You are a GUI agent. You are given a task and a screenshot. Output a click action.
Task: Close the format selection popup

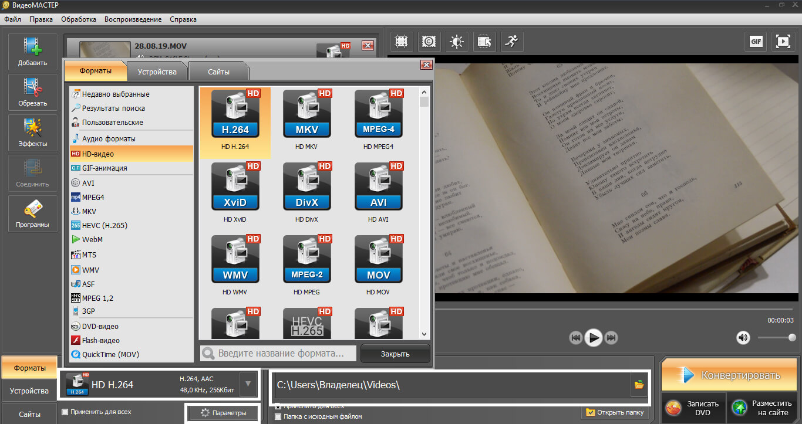(x=426, y=65)
